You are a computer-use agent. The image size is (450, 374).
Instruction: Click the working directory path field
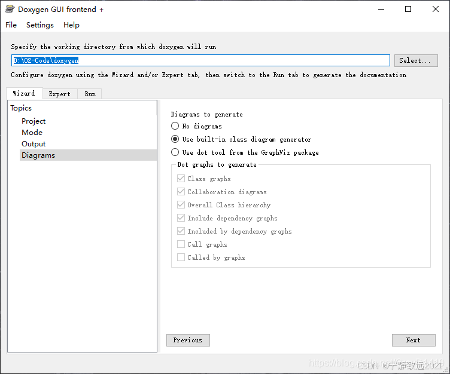pos(200,60)
